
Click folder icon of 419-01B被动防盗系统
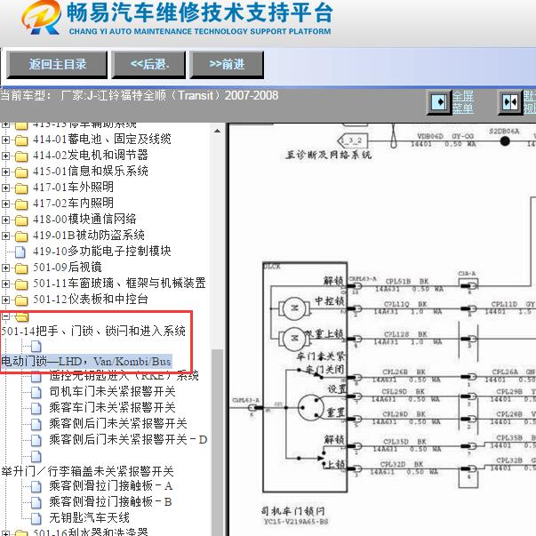(x=21, y=236)
